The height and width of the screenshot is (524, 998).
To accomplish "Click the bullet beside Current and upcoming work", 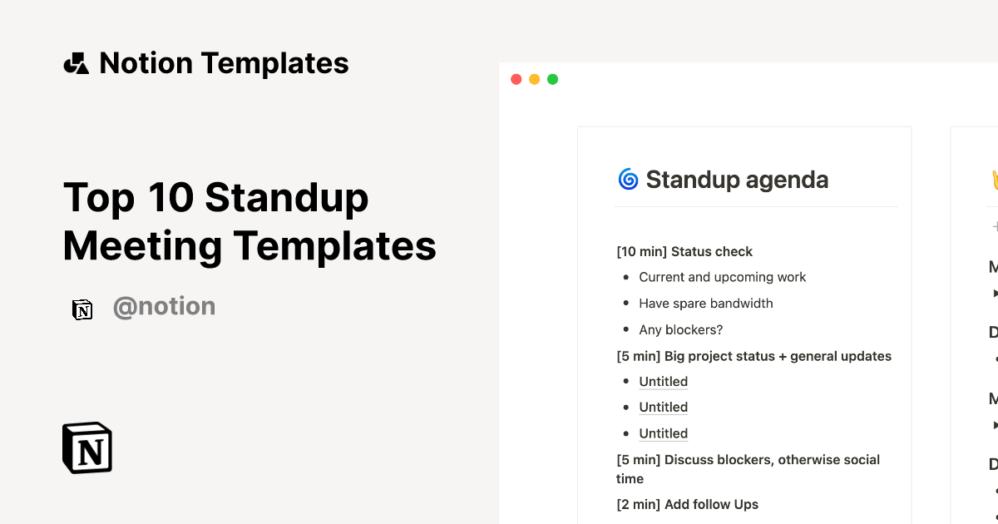I will [x=626, y=277].
